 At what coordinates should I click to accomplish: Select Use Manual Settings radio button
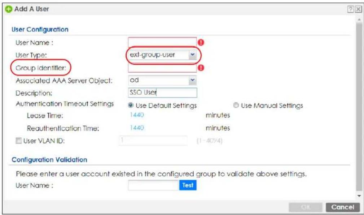pos(236,105)
